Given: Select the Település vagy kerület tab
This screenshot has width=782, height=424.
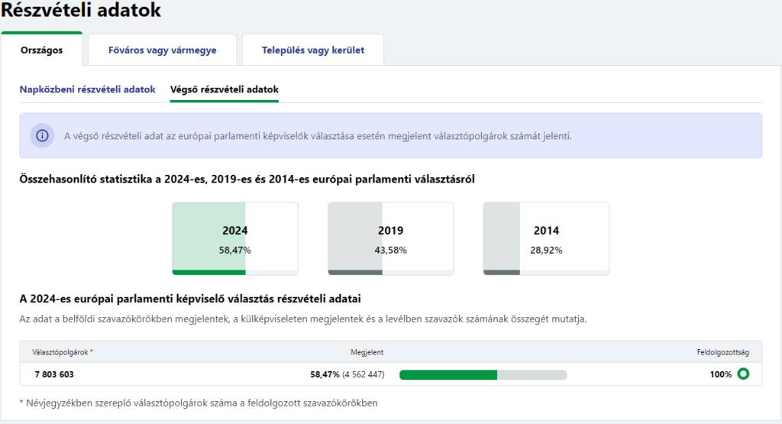Looking at the screenshot, I should [312, 50].
